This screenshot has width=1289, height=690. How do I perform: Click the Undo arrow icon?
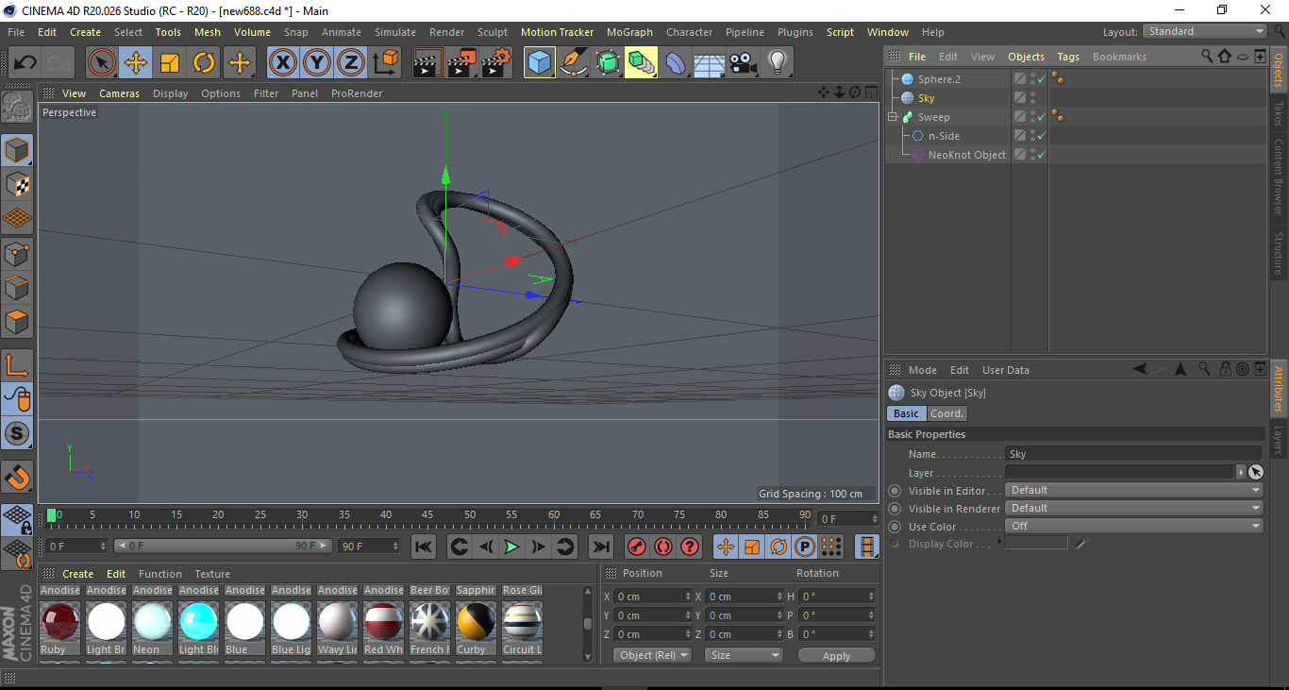(25, 63)
